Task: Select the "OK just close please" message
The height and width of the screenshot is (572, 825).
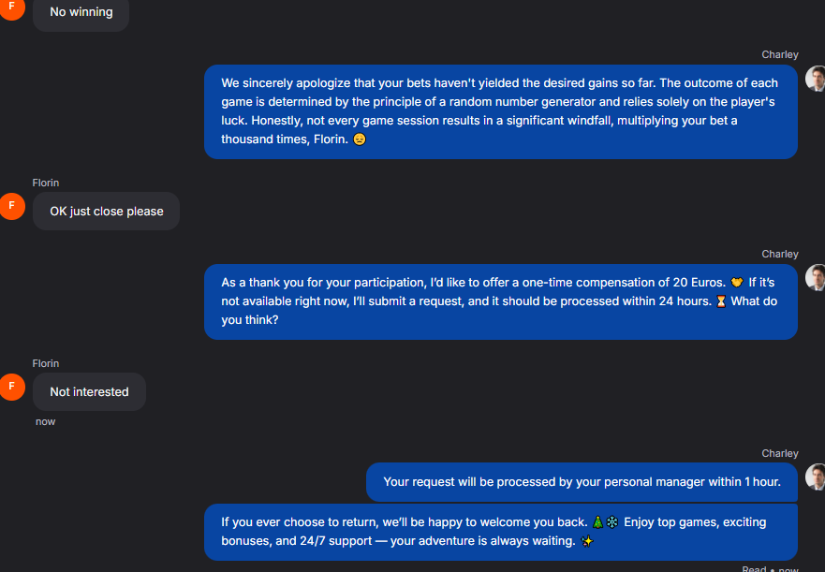Action: coord(106,212)
